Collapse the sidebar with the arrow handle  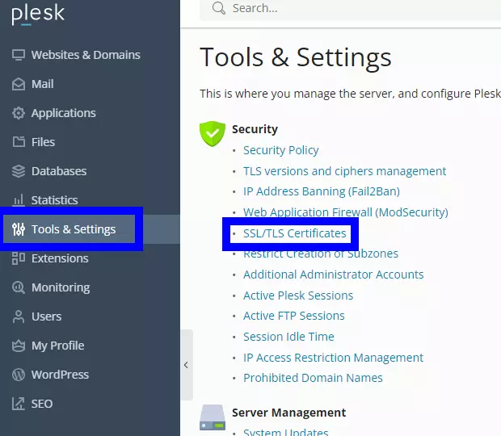point(187,365)
